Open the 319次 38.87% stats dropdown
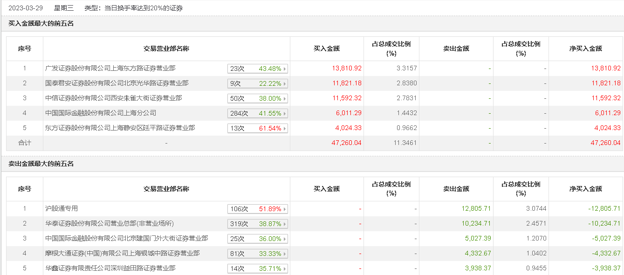 click(x=258, y=224)
